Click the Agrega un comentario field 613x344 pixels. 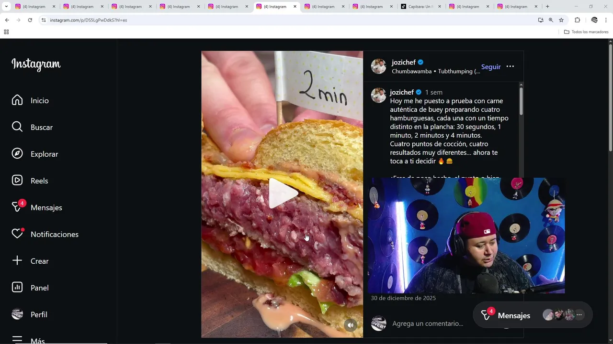click(x=428, y=323)
